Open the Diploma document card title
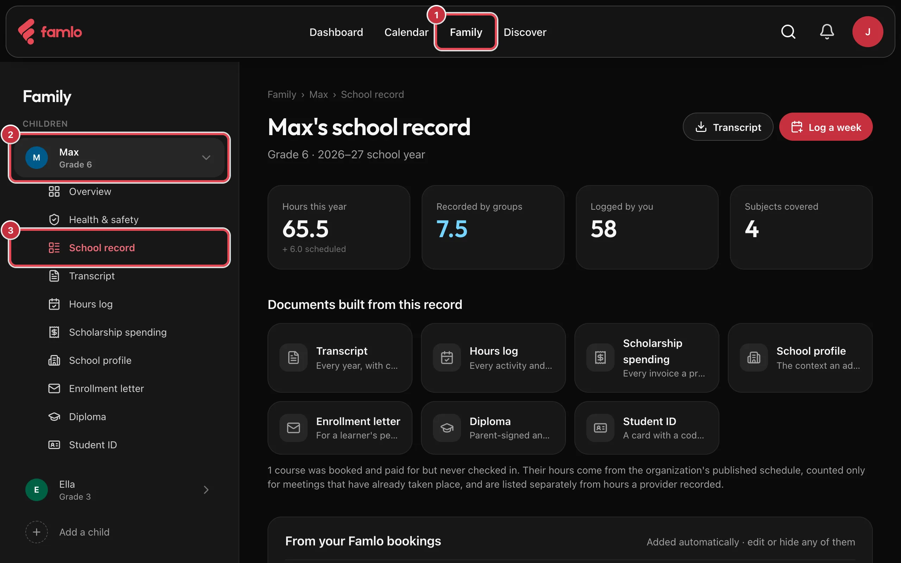 [x=490, y=422]
